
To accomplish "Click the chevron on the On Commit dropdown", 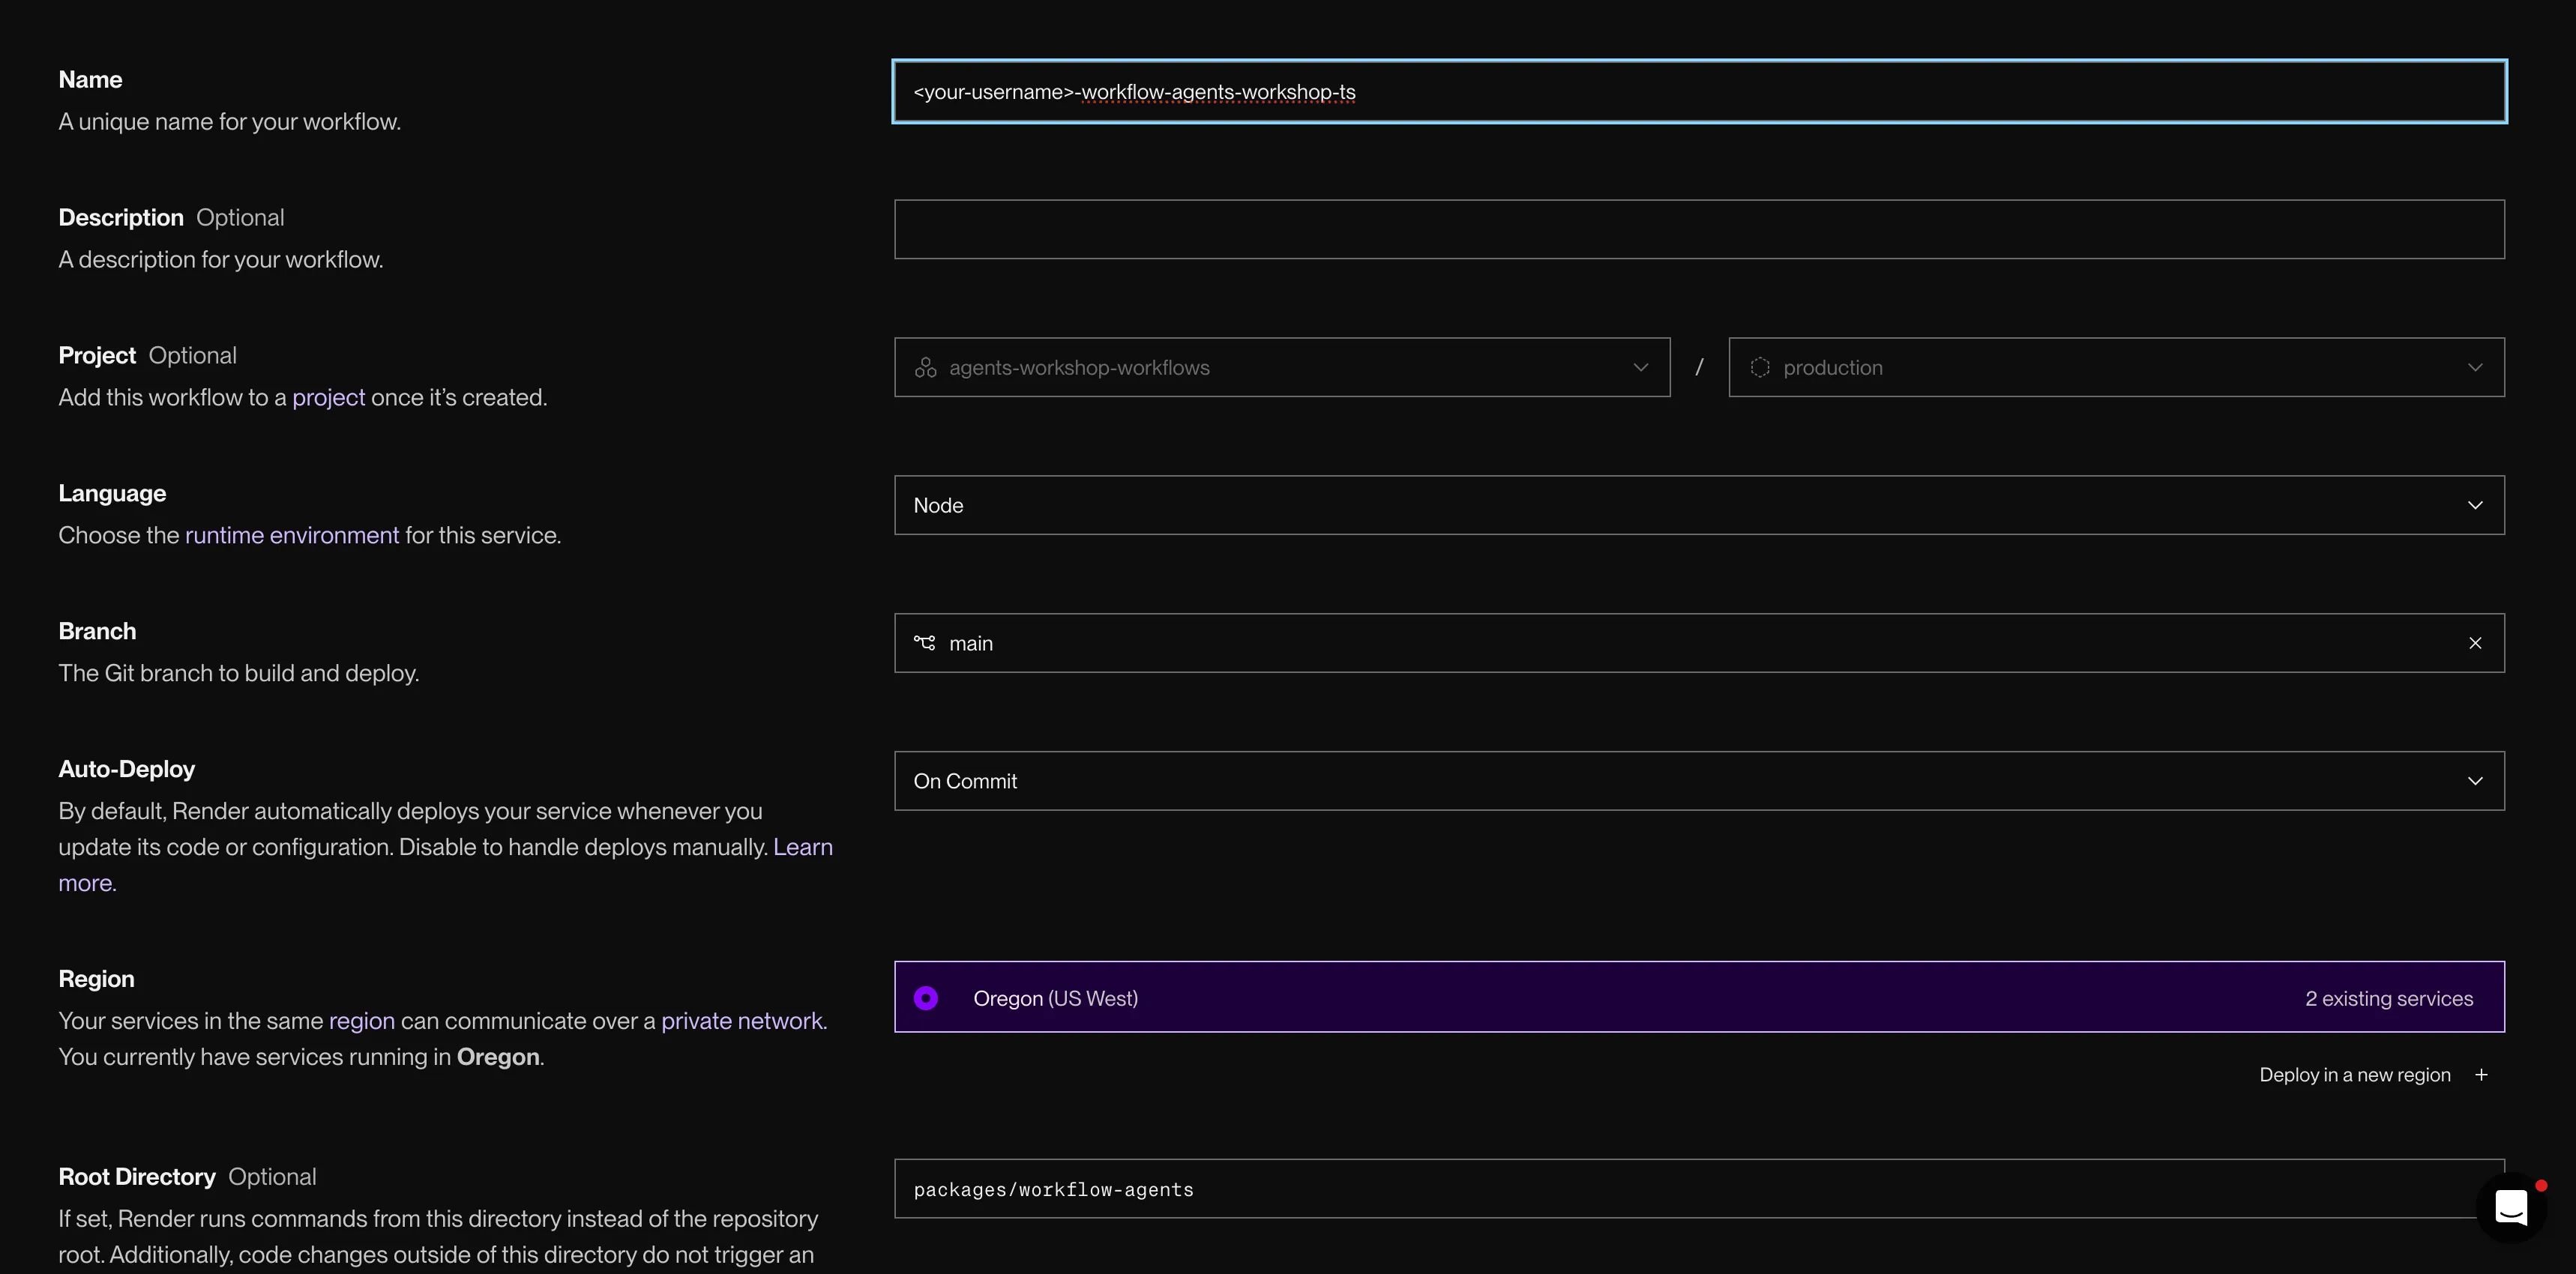I will pos(2475,782).
